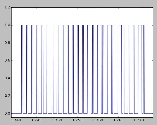
Task: Click the 1.740 x-axis tick label
Action: 16,120
